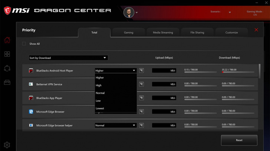Click block icon for Betternet VPN Service
Image resolution: width=270 pixels, height=151 pixels.
pyautogui.click(x=141, y=84)
